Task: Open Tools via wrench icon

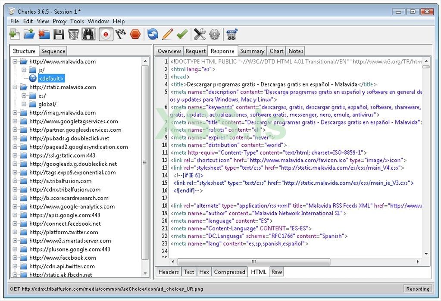Action: pyautogui.click(x=200, y=34)
